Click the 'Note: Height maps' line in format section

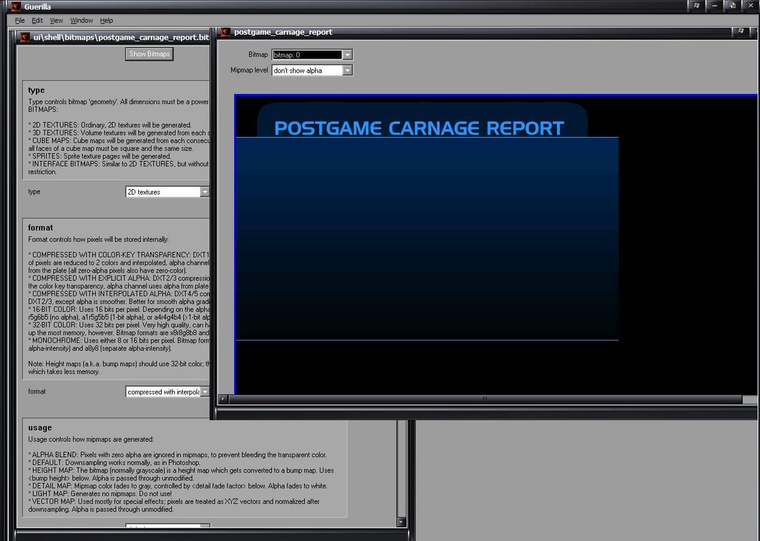tap(119, 364)
